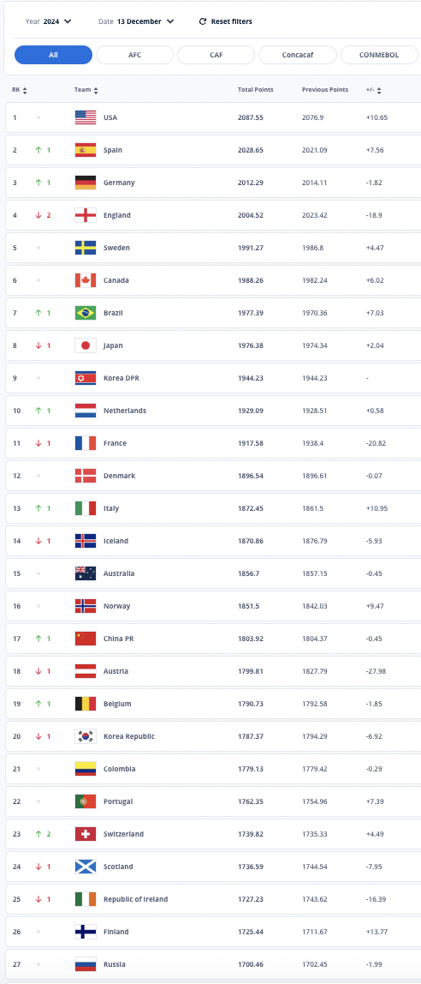421x984 pixels.
Task: Switch to the CONMEBOL confederation tab
Action: tap(379, 55)
